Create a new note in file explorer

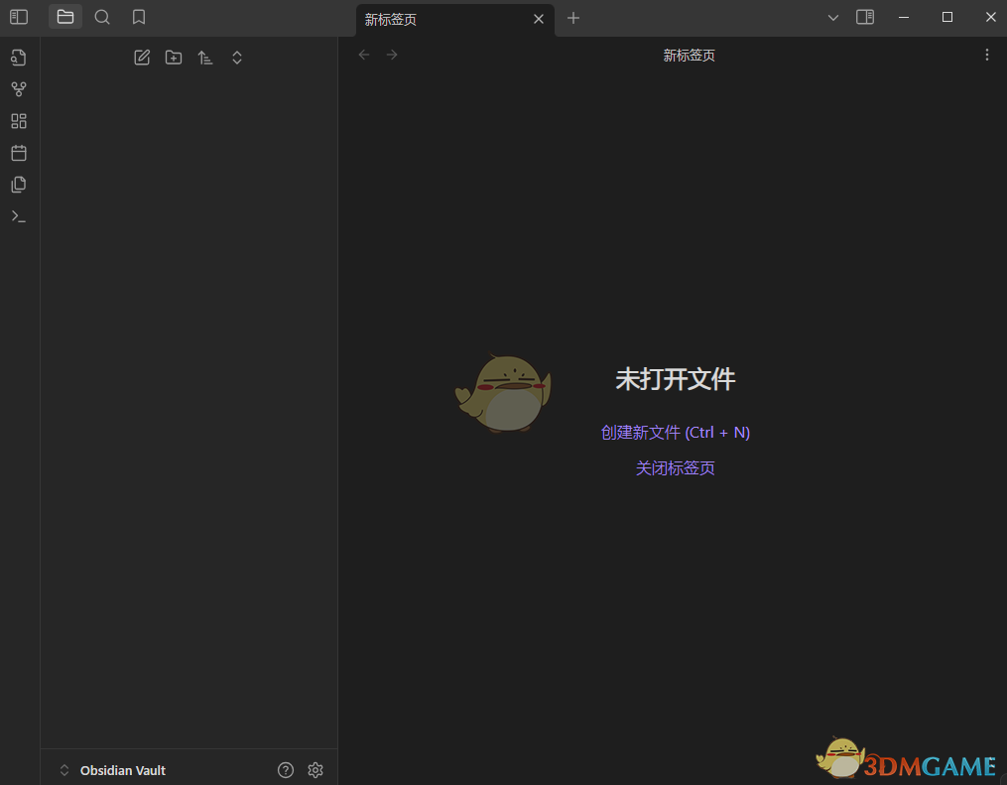pyautogui.click(x=142, y=58)
